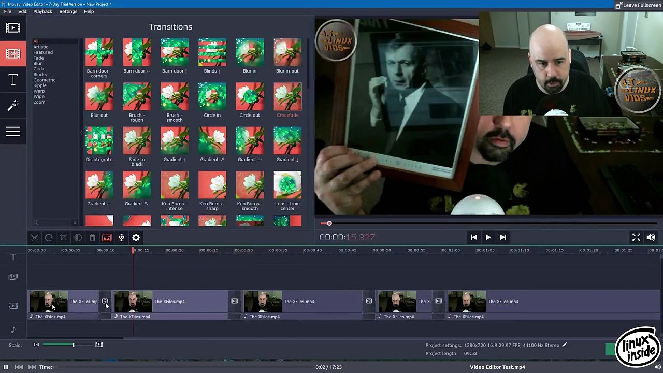Toggle preview fullscreen mode

click(636, 237)
